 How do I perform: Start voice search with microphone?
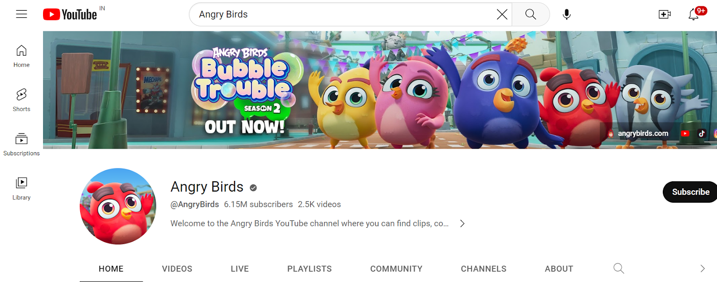tap(566, 14)
